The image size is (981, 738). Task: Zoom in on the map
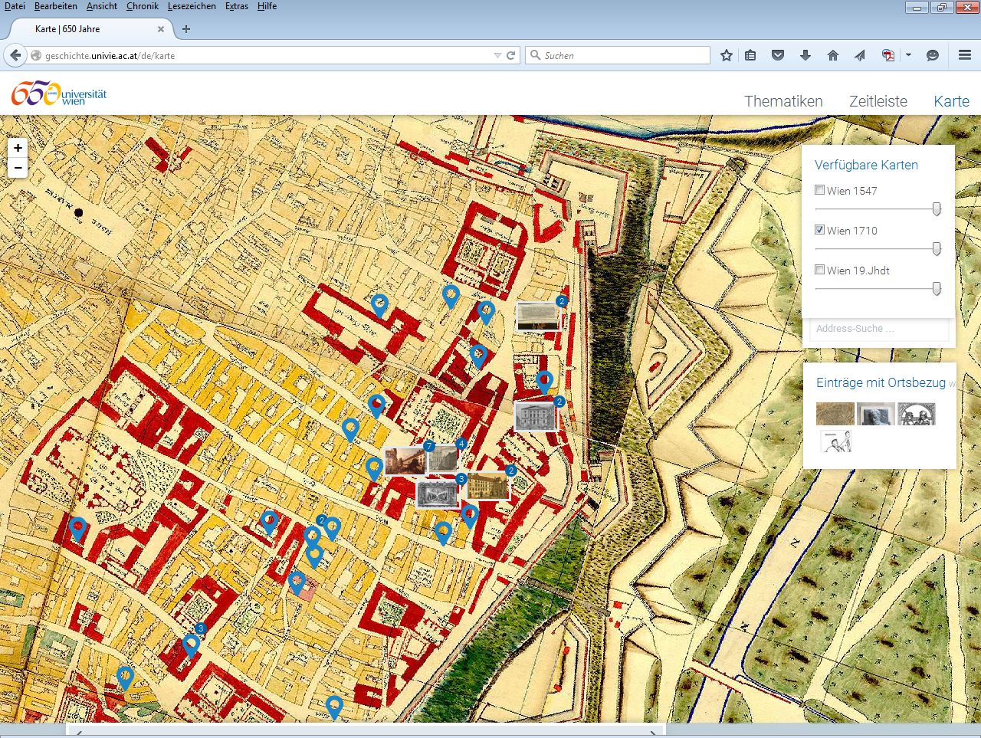pyautogui.click(x=18, y=148)
